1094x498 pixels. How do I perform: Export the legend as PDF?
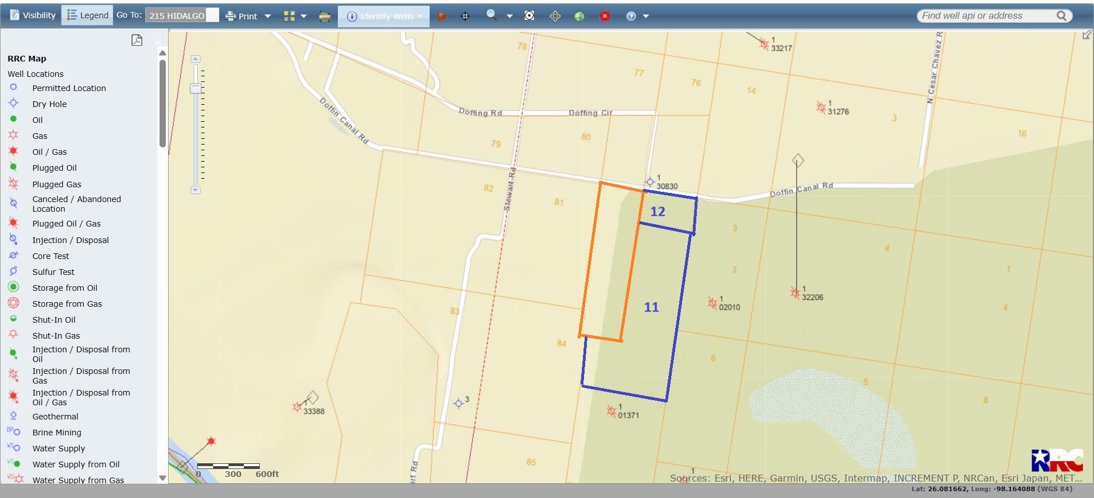tap(137, 40)
